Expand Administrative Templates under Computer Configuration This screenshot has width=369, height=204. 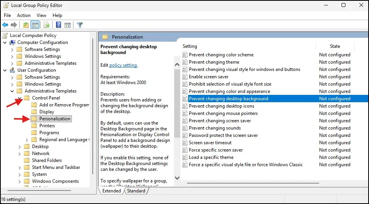[x=12, y=63]
